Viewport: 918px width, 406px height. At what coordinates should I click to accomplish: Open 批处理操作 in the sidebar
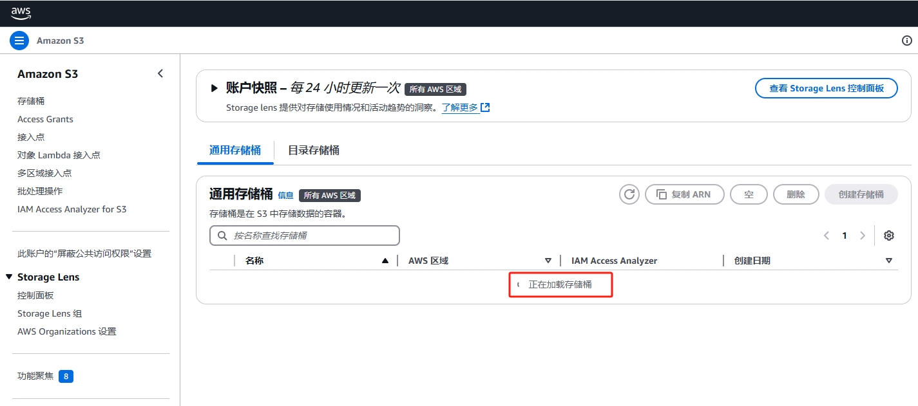(40, 191)
